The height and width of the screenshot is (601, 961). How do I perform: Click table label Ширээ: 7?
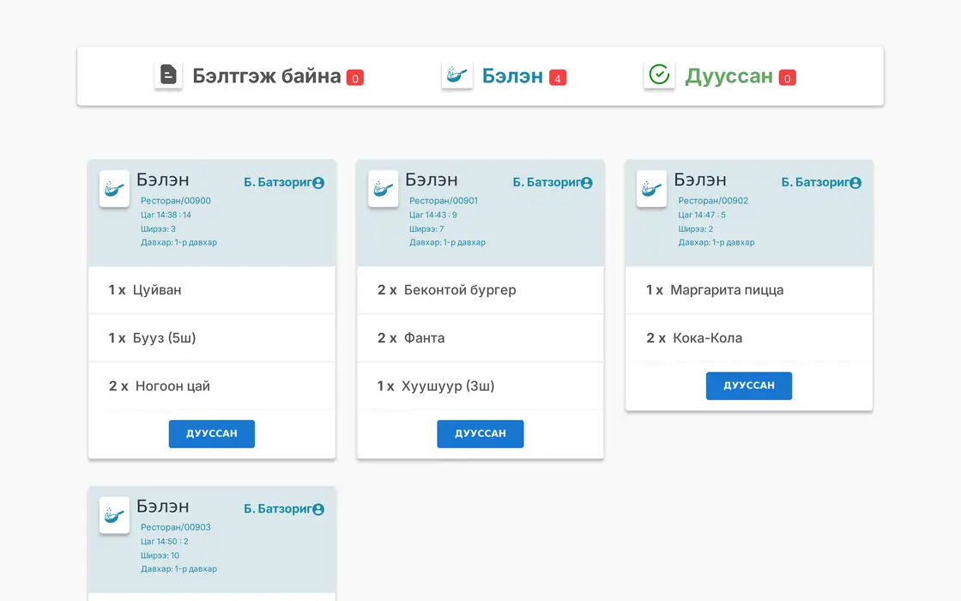[426, 228]
